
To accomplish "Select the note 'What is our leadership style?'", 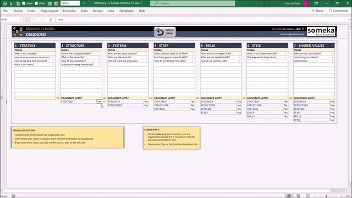I will tap(267, 54).
